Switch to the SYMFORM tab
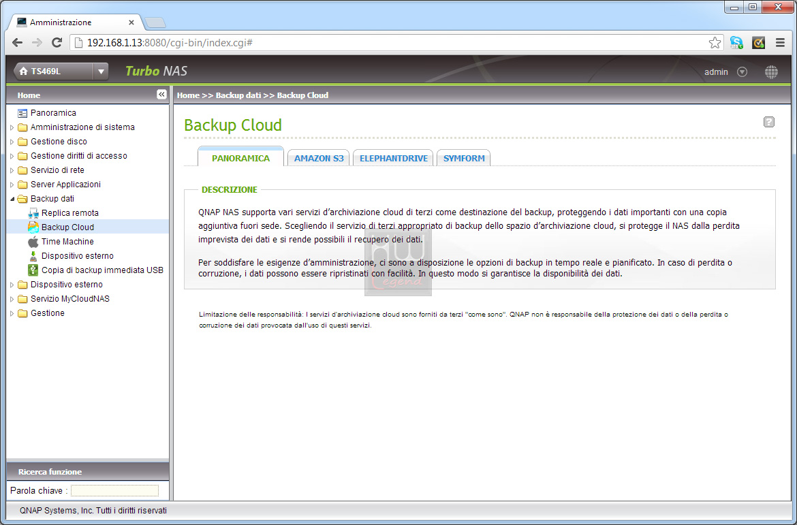797x525 pixels. 464,158
